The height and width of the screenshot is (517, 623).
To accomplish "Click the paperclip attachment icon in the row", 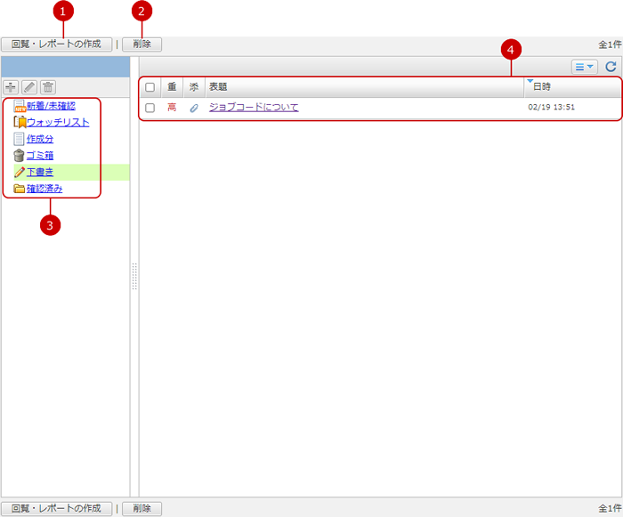I will (x=193, y=108).
